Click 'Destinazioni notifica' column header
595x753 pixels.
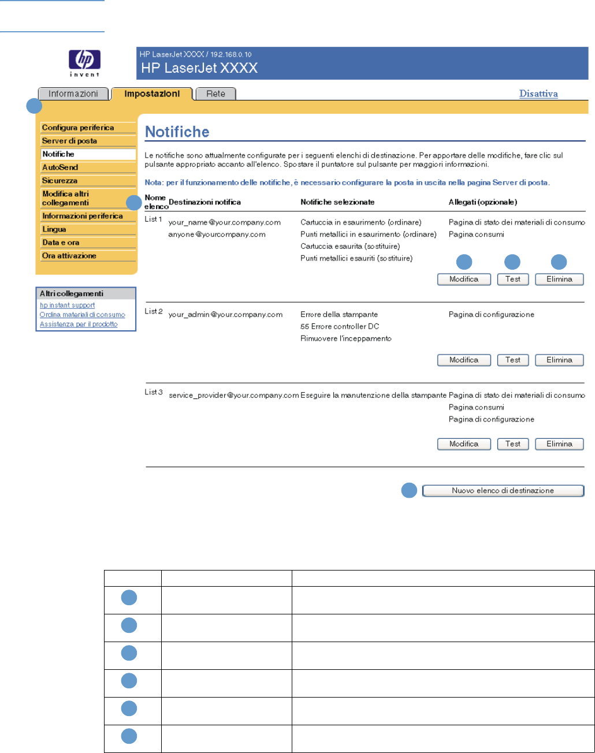(x=205, y=202)
